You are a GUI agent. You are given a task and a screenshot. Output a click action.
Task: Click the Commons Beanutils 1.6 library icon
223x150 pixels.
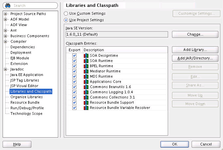(x=86, y=87)
